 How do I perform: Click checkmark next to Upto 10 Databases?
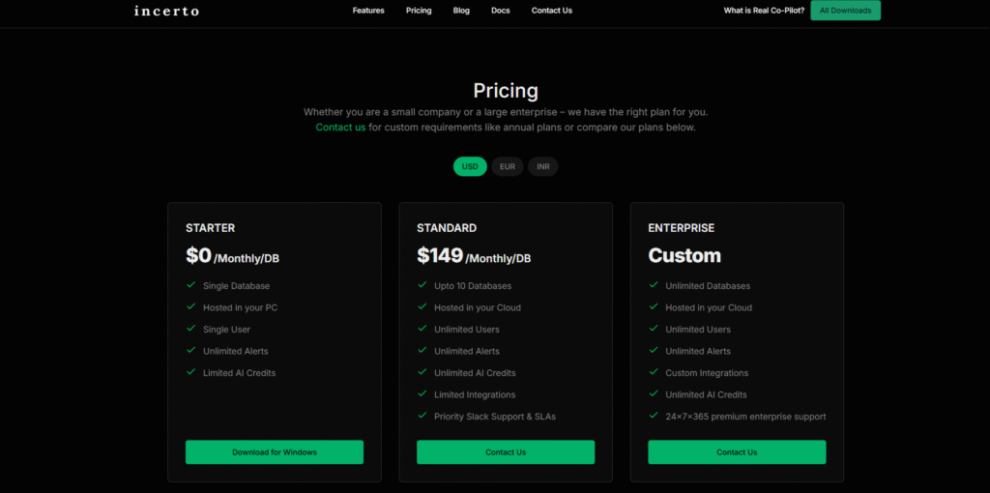pos(422,285)
